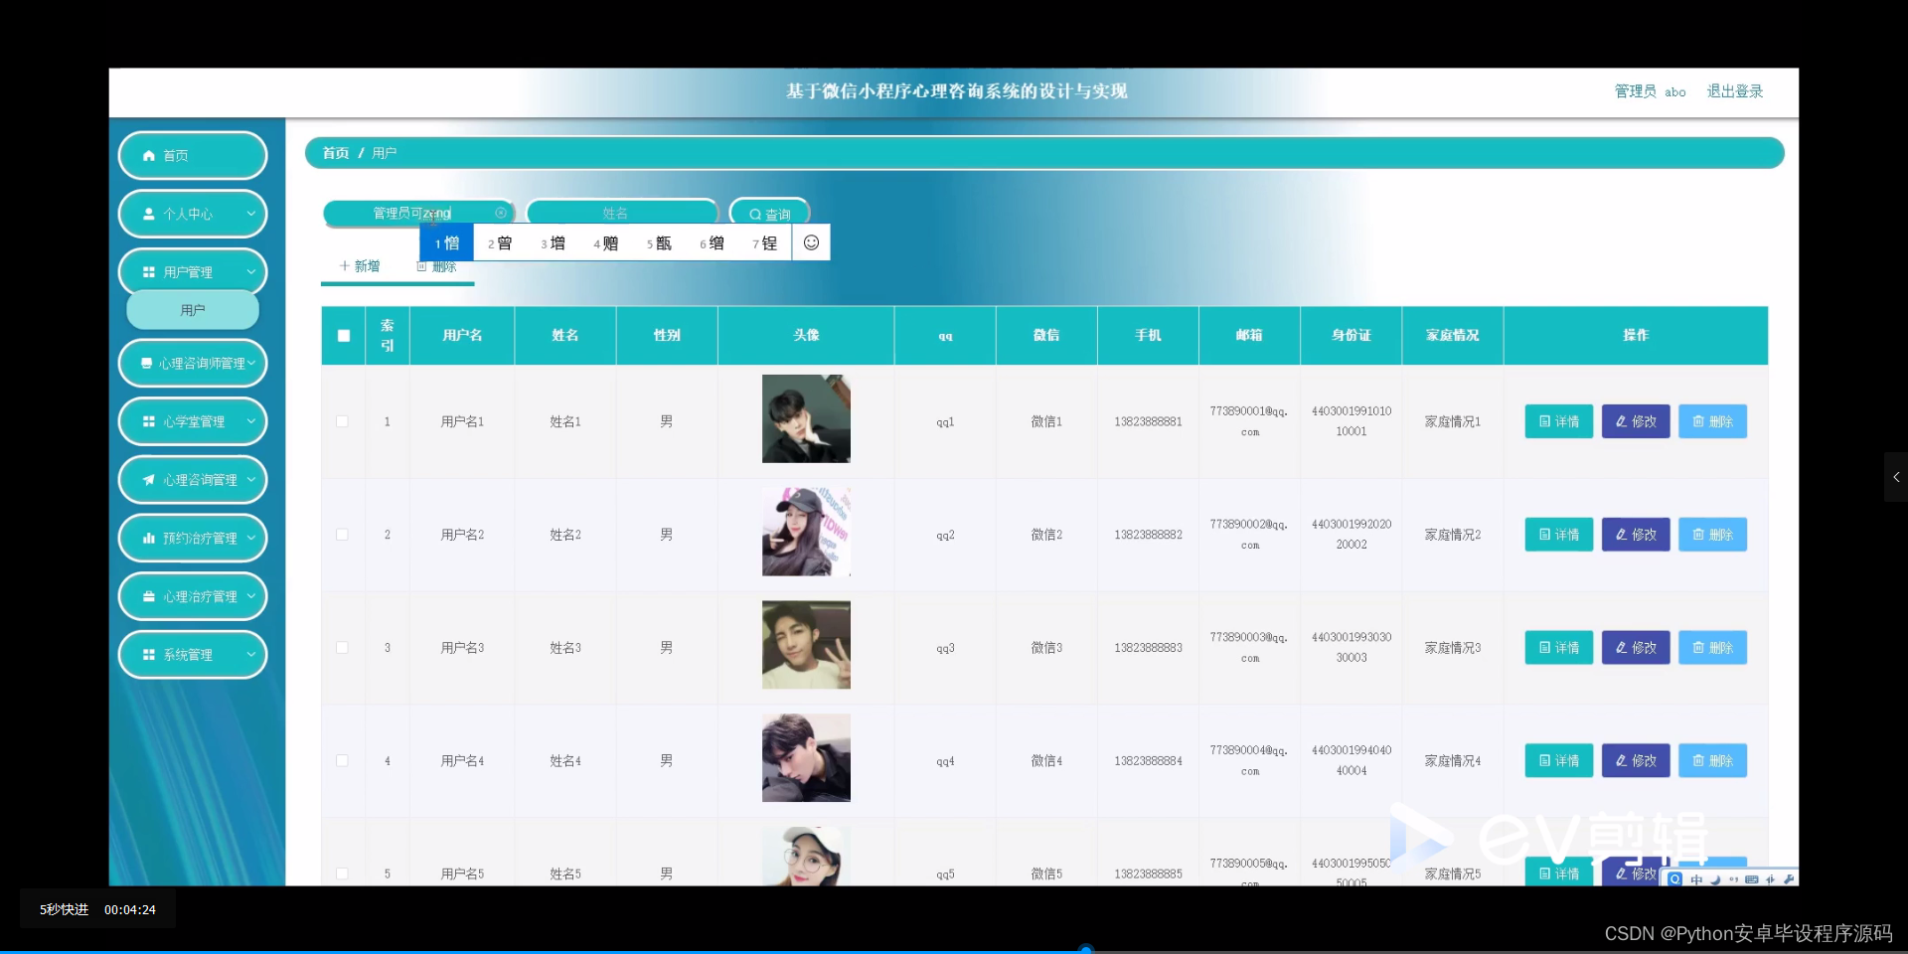Click the home icon beside 首页
Viewport: 1908px width, 954px height.
(151, 155)
